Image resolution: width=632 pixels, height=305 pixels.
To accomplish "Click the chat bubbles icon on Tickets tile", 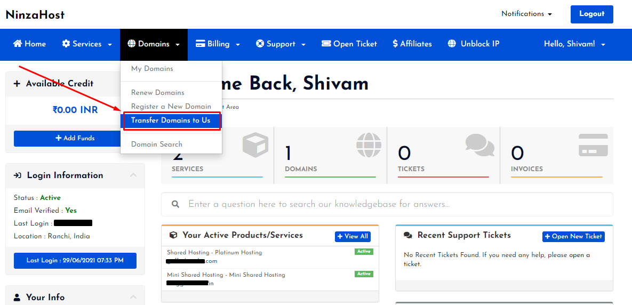I will [x=479, y=145].
